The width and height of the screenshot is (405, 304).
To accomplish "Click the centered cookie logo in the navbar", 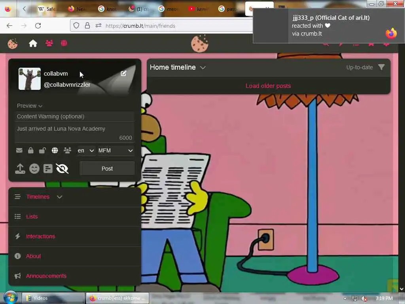I will tap(200, 44).
